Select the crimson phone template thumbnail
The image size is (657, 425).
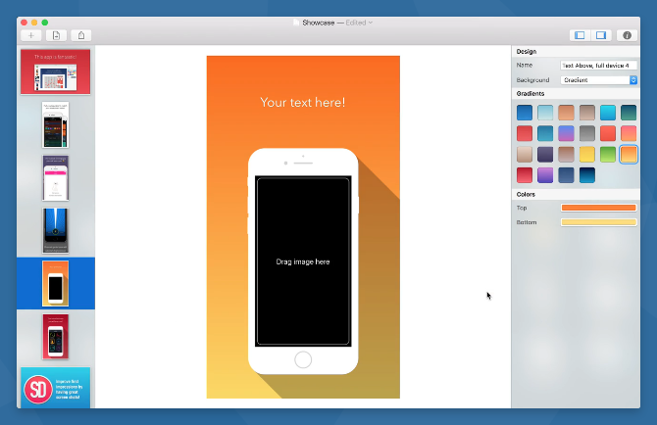[55, 336]
